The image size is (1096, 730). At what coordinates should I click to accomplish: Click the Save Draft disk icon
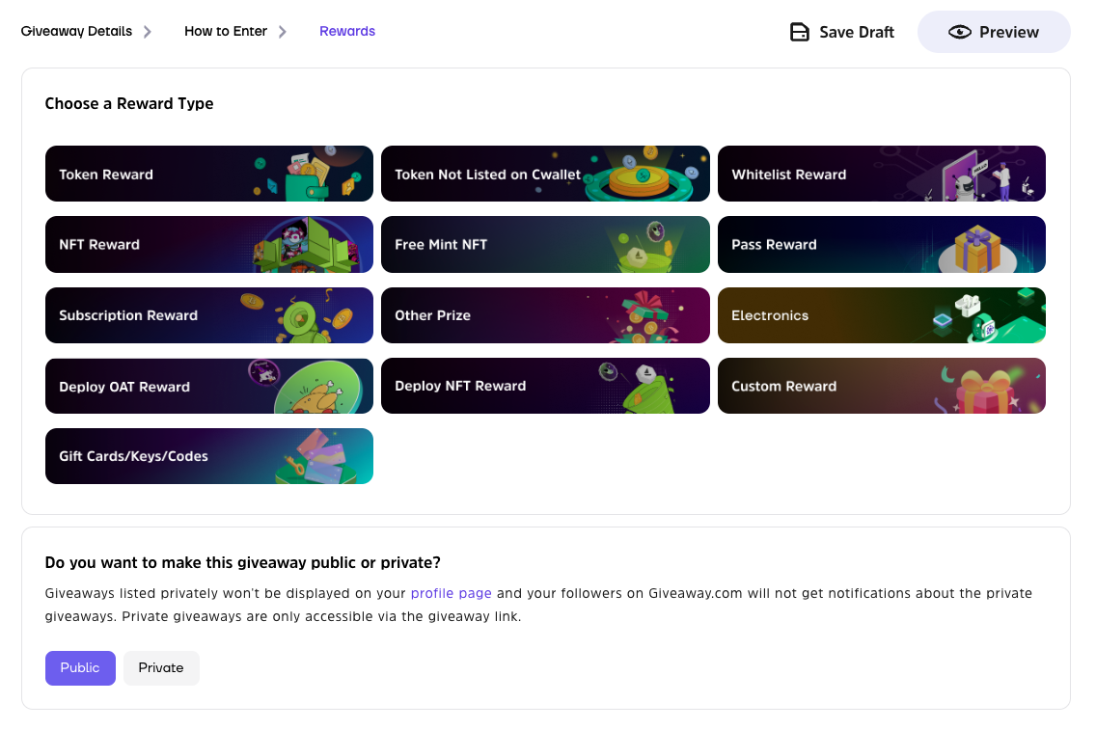pos(799,32)
